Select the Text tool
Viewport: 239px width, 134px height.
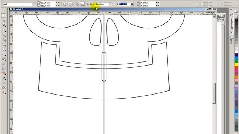coord(4,64)
